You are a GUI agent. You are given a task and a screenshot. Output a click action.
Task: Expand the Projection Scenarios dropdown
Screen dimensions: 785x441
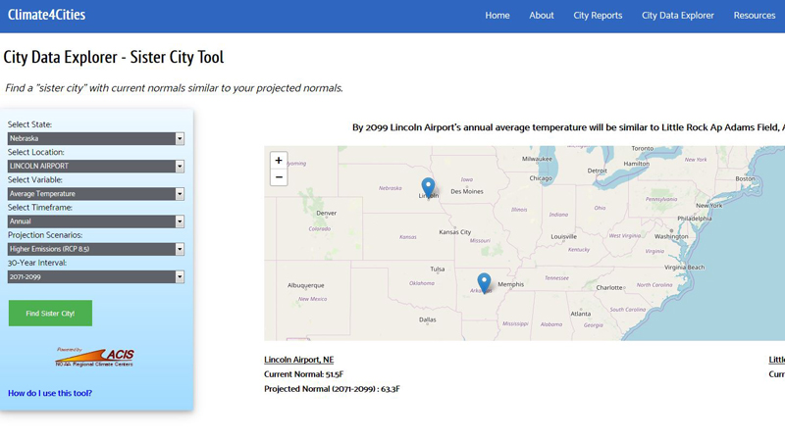click(96, 249)
